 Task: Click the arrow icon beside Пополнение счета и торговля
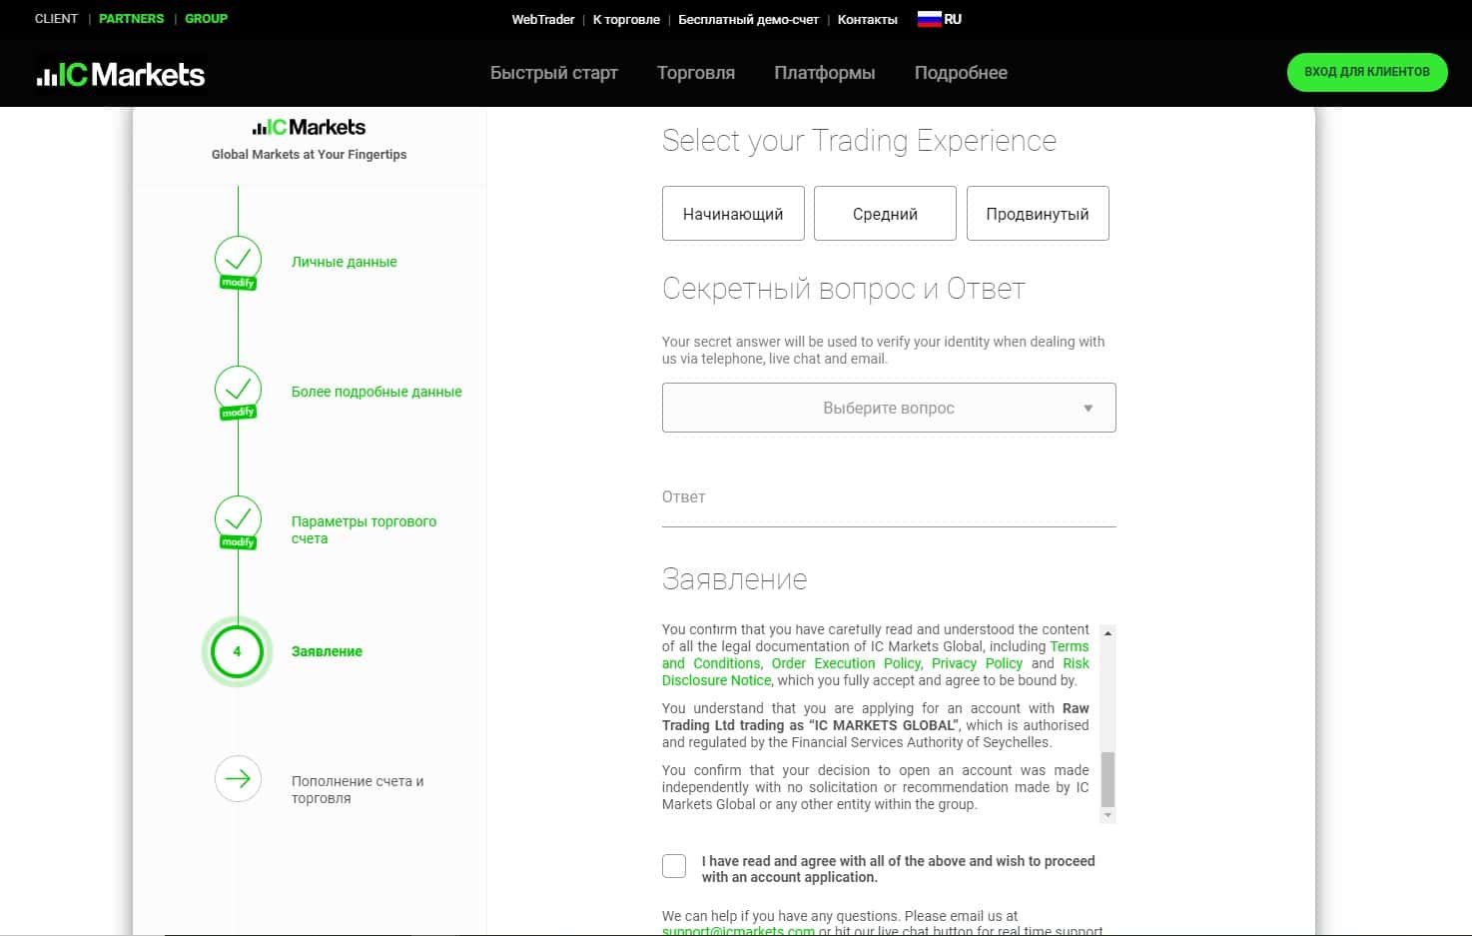point(238,779)
